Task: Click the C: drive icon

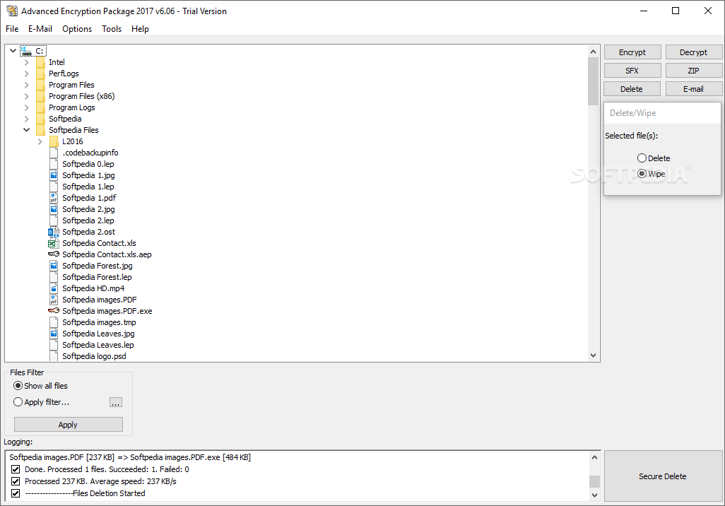Action: 27,51
